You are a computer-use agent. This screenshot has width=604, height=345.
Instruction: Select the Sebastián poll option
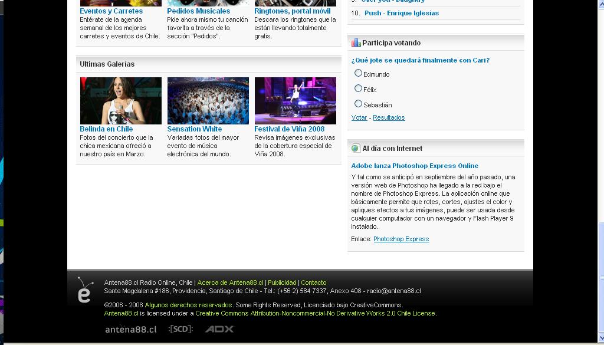(x=358, y=104)
